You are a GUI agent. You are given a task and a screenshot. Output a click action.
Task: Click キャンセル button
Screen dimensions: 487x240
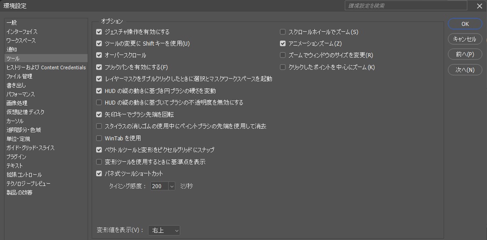tap(465, 39)
